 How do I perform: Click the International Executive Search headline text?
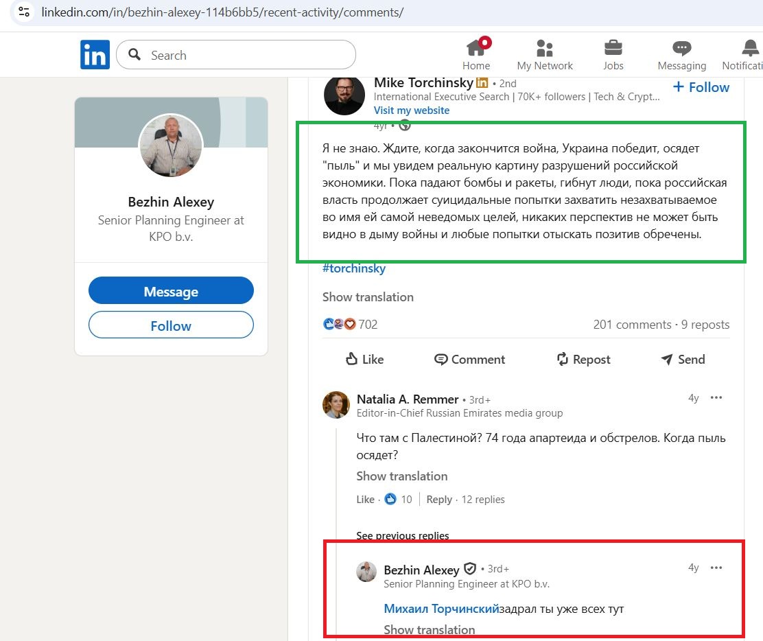[516, 97]
